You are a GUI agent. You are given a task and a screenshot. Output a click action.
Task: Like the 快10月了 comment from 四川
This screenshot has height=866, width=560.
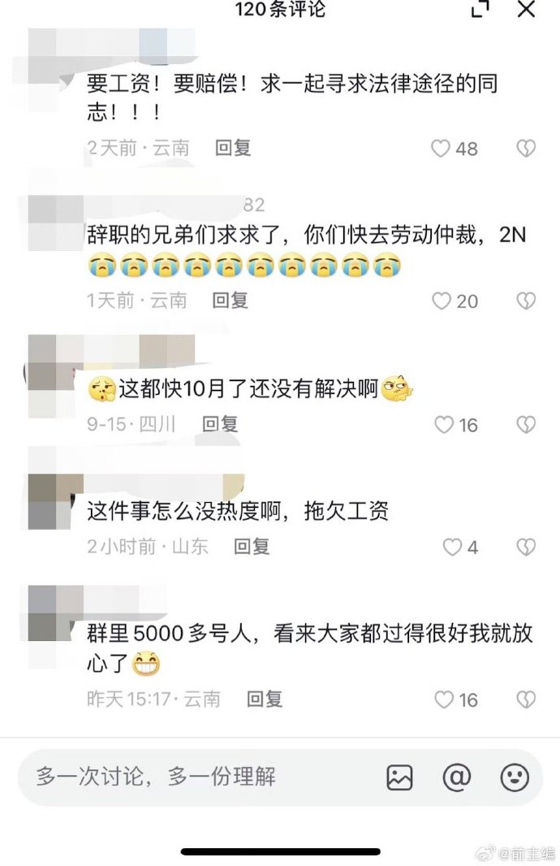coord(444,424)
